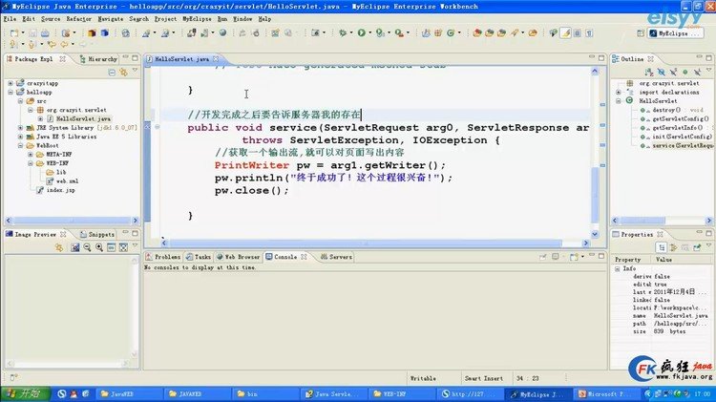This screenshot has width=716, height=402.
Task: Click the deploy to server toolbar icon
Action: [x=191, y=32]
